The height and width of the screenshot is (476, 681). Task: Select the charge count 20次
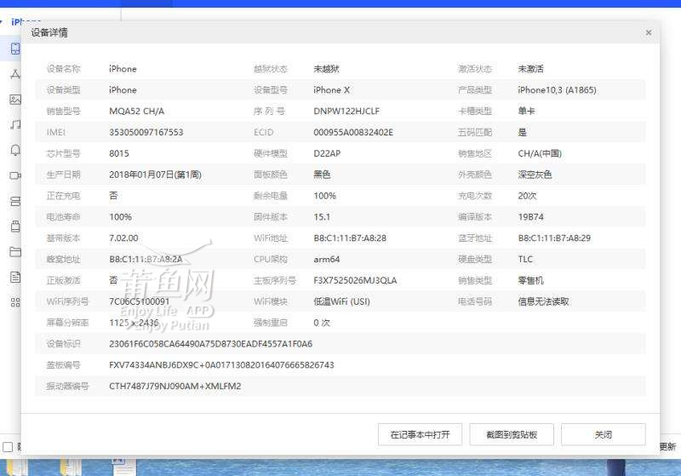pyautogui.click(x=527, y=196)
